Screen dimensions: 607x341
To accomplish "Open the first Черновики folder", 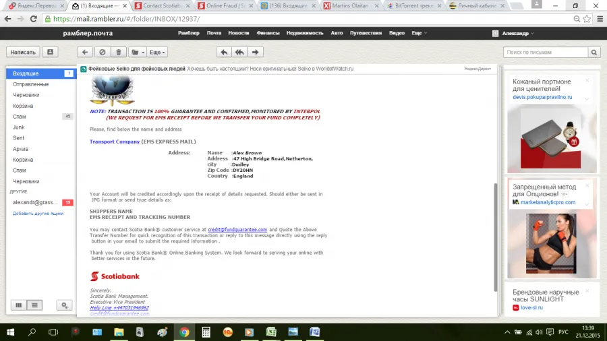I will [26, 95].
